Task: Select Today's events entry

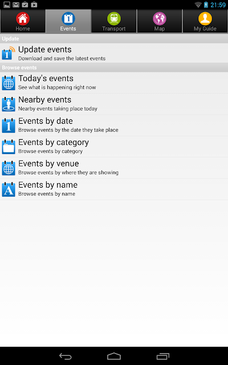Action: pyautogui.click(x=114, y=83)
